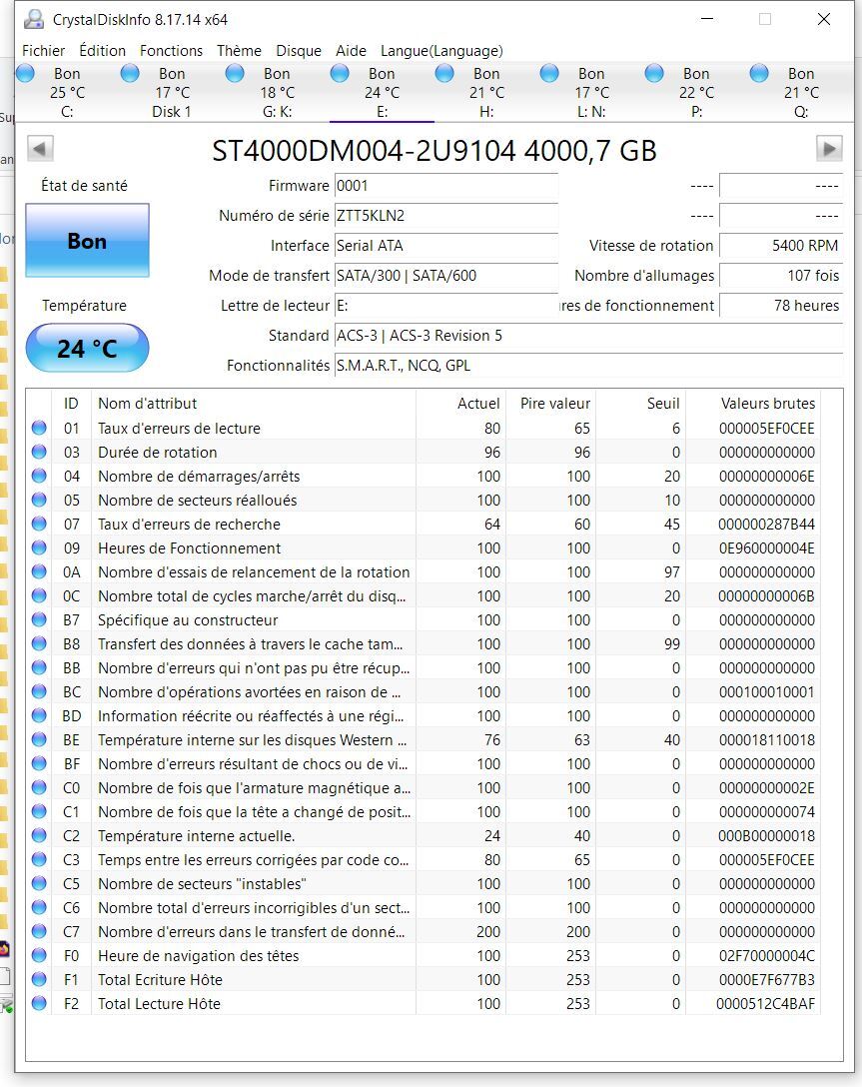Click the Standard field ACS-3 Revision 5
This screenshot has width=862, height=1087.
click(x=589, y=336)
